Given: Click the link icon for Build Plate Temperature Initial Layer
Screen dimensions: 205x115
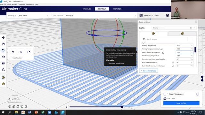Looking at the screenshot, I should [173, 66].
